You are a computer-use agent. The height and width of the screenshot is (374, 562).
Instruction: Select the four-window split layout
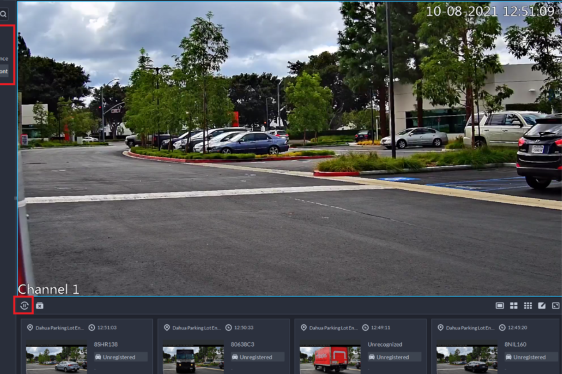(514, 306)
